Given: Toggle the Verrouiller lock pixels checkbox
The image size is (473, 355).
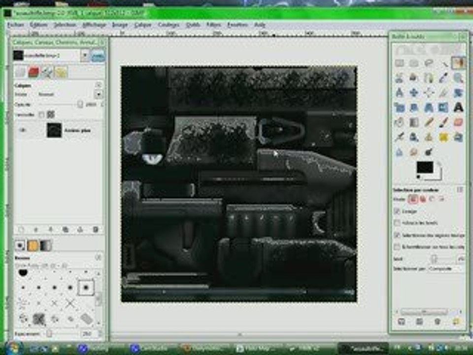Looking at the screenshot, I should pyautogui.click(x=41, y=114).
